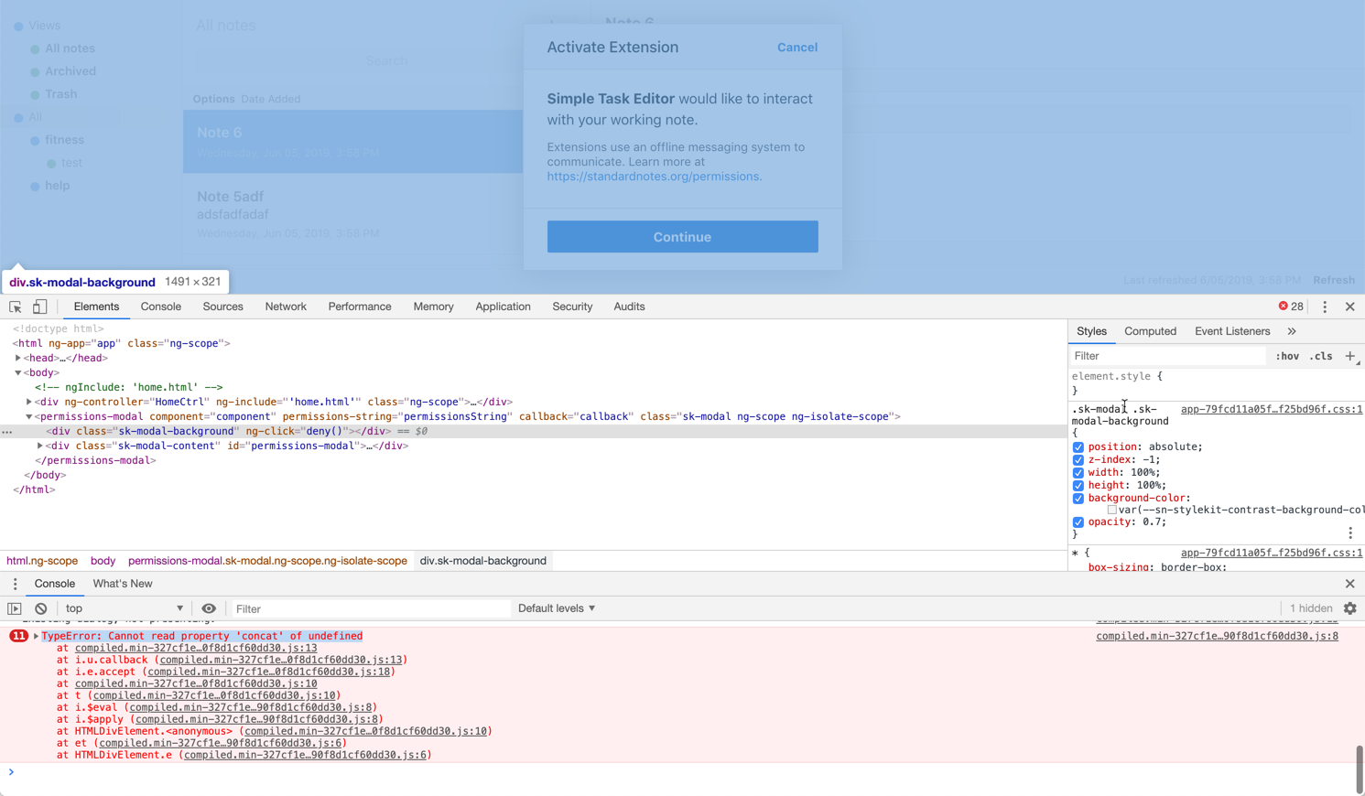The image size is (1365, 796).
Task: Open the styles rule three-dot menu
Action: pyautogui.click(x=1350, y=532)
